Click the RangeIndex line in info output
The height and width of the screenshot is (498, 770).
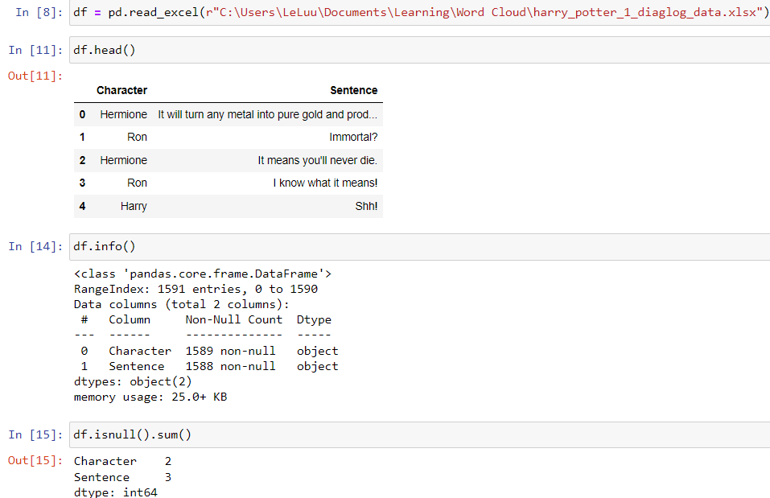(196, 289)
